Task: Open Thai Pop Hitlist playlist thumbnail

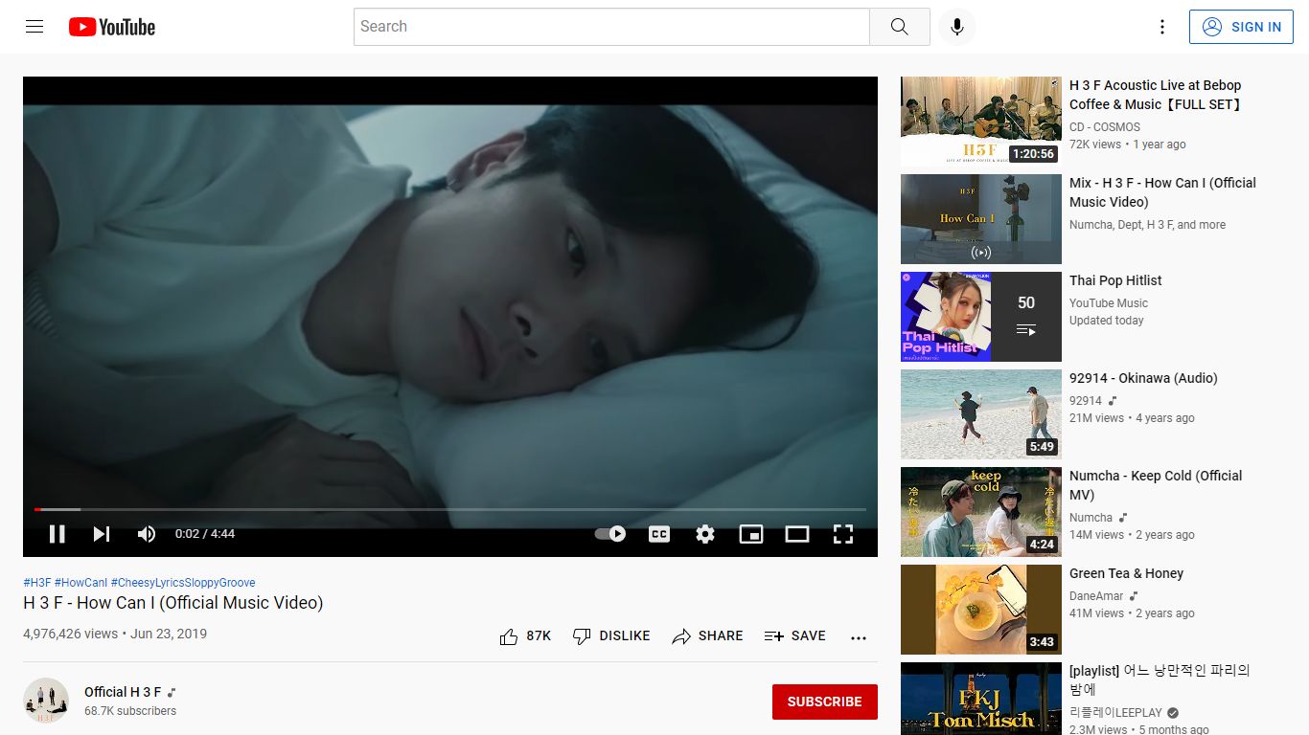Action: [981, 317]
